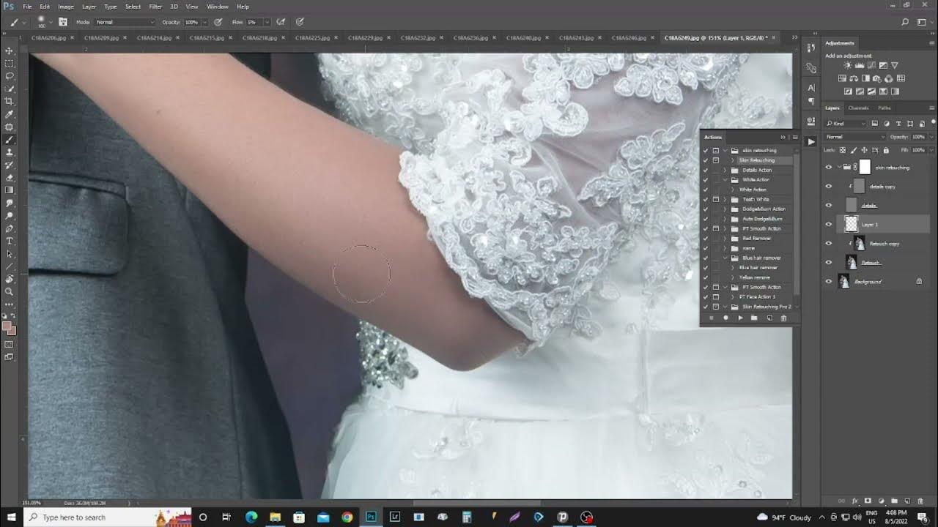Expand the Blue hair remover action group

[x=724, y=257]
